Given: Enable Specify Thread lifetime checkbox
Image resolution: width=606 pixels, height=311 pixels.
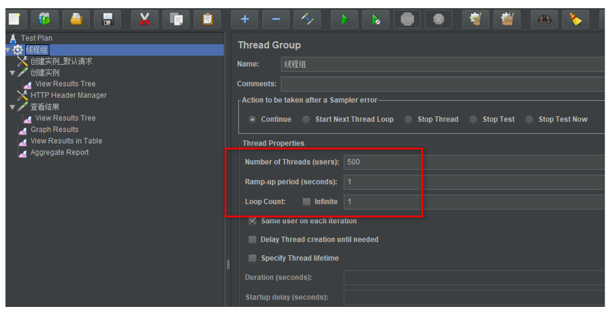Looking at the screenshot, I should coord(253,258).
